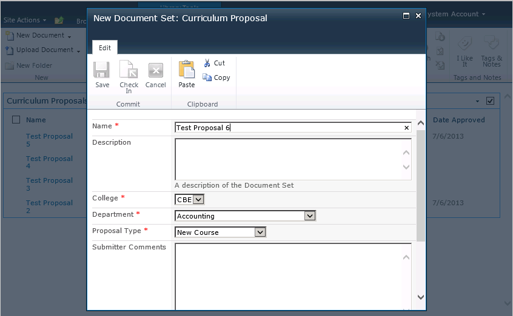Image resolution: width=513 pixels, height=316 pixels.
Task: Click the Copy icon in Clipboard group
Action: click(207, 77)
